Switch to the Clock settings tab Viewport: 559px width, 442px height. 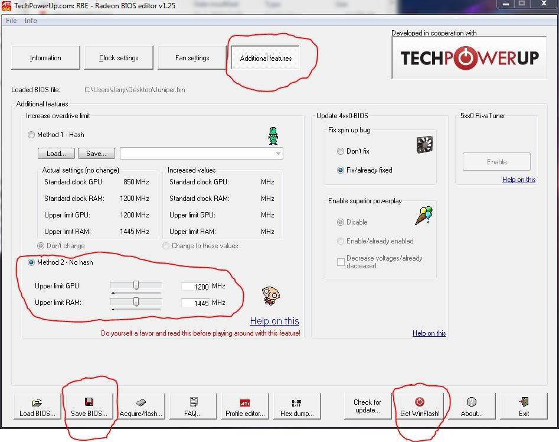119,58
